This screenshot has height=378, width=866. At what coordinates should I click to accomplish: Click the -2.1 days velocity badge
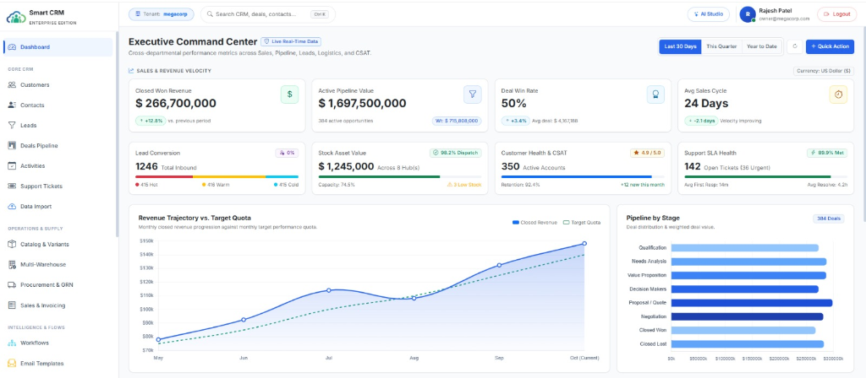click(x=701, y=121)
